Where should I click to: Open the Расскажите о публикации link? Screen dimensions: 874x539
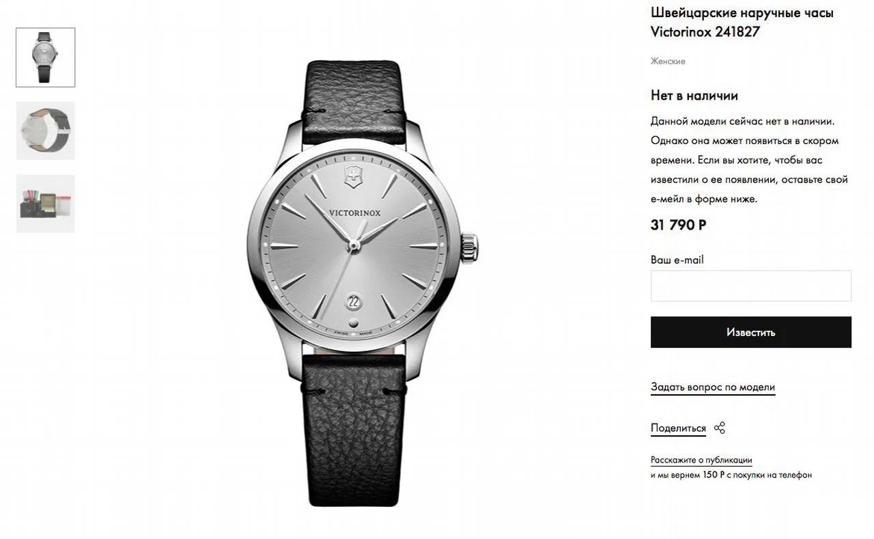(701, 460)
